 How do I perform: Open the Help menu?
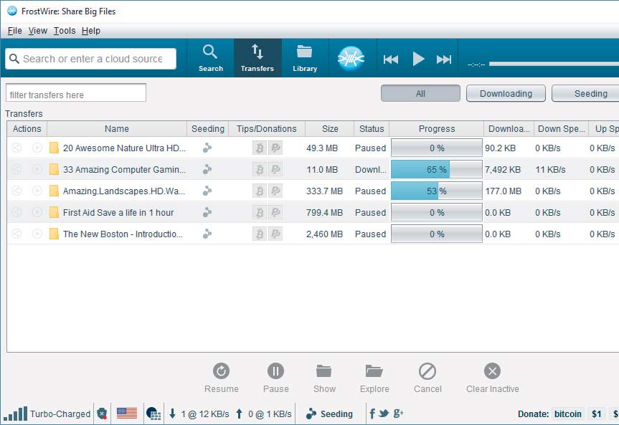pos(91,31)
